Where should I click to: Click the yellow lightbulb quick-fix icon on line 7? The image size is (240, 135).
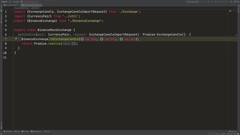[x=16, y=39]
